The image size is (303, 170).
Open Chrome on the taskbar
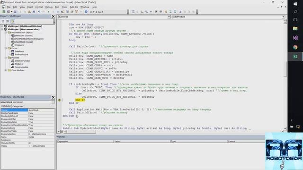click(x=295, y=47)
